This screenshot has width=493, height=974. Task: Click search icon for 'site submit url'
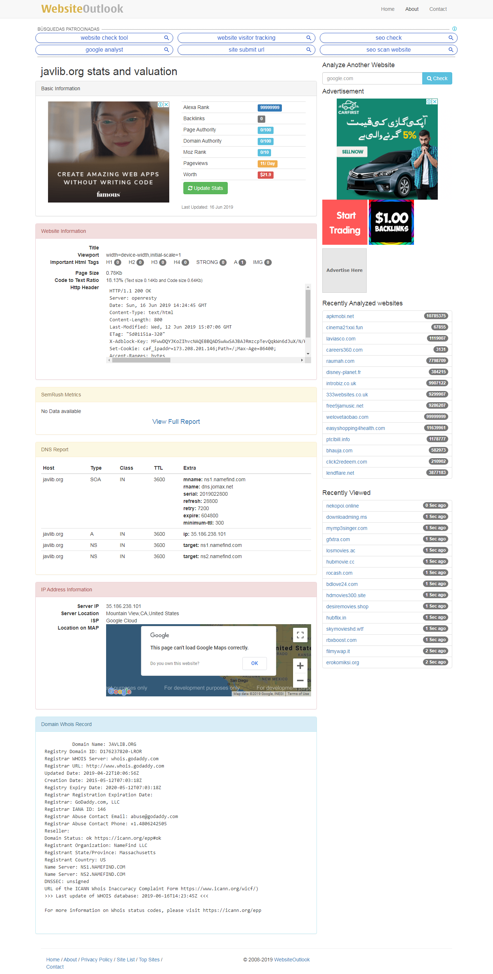[x=309, y=49]
